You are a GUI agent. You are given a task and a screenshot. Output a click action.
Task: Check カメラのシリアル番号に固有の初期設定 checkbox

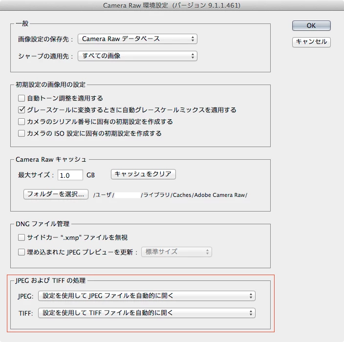point(21,122)
